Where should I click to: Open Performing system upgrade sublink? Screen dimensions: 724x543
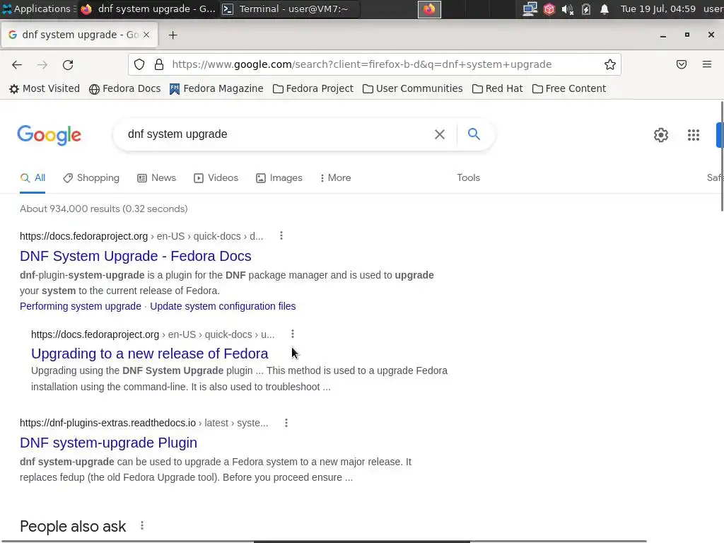[x=81, y=306]
